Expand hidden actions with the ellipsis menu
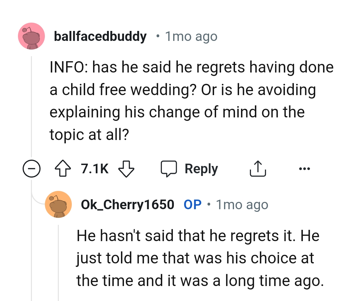The width and height of the screenshot is (359, 301). pyautogui.click(x=304, y=169)
